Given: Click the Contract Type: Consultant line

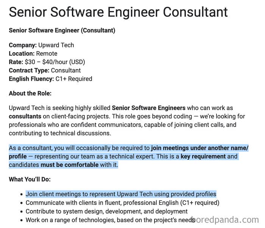Looking at the screenshot, I should pyautogui.click(x=45, y=70).
